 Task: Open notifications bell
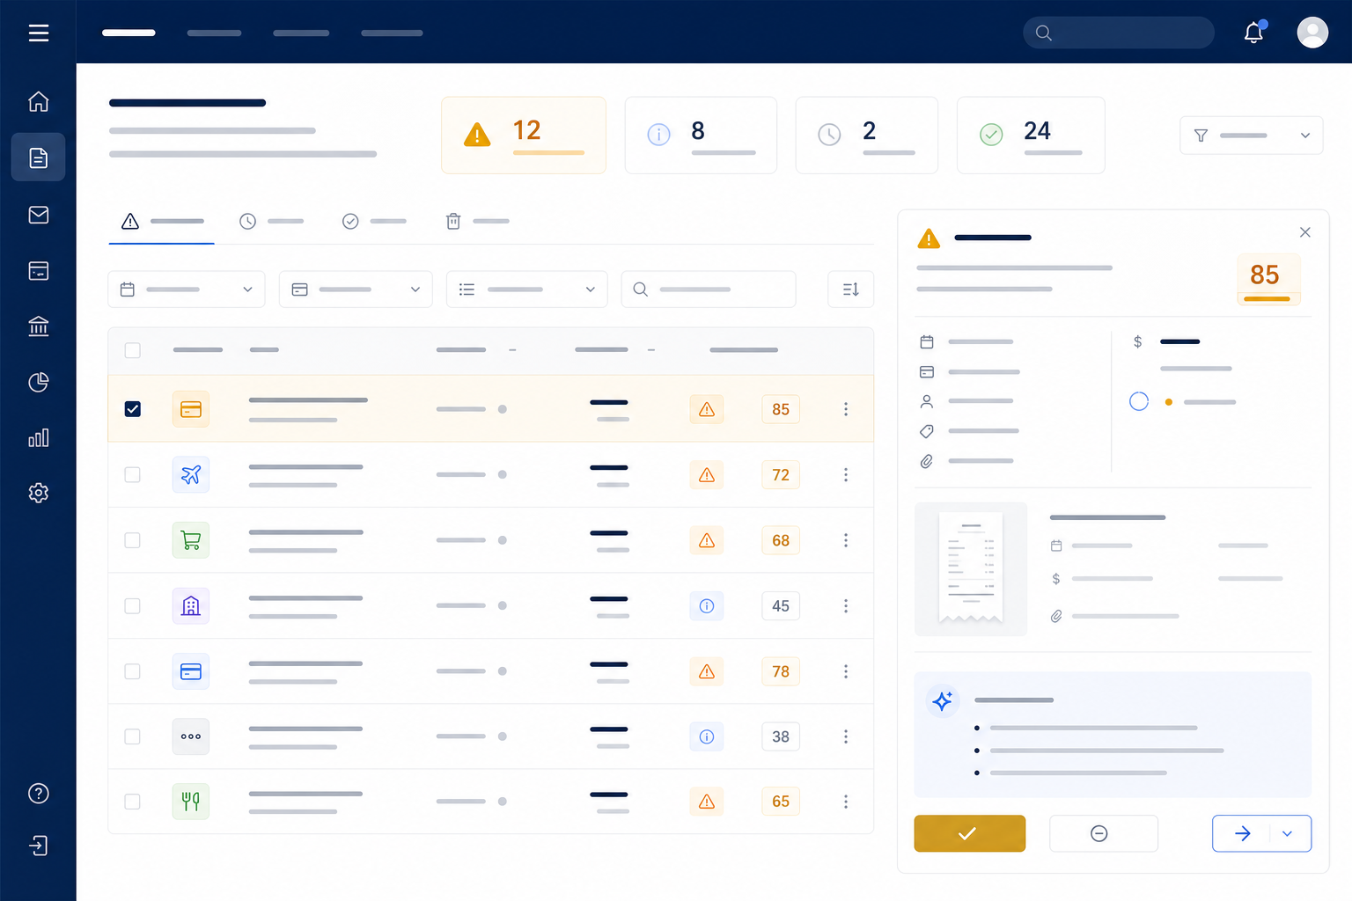[1253, 33]
